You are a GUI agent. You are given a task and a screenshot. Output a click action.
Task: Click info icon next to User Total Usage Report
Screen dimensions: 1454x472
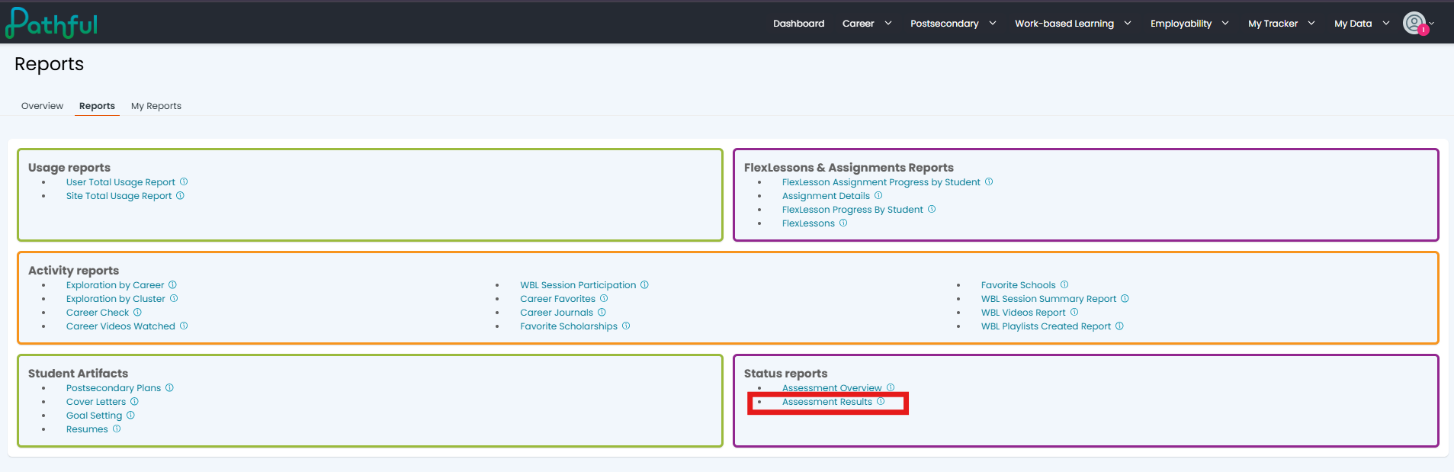[x=184, y=181]
